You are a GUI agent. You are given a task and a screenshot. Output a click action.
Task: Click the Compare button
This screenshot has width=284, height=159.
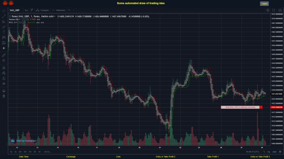pos(42,10)
